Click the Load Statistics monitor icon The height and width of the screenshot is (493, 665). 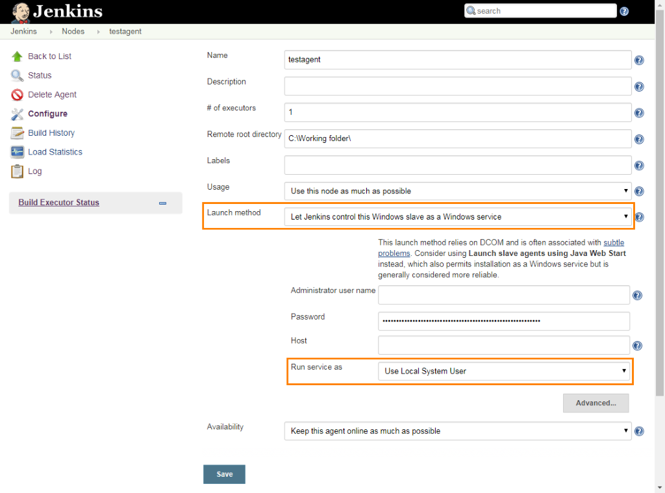point(17,152)
